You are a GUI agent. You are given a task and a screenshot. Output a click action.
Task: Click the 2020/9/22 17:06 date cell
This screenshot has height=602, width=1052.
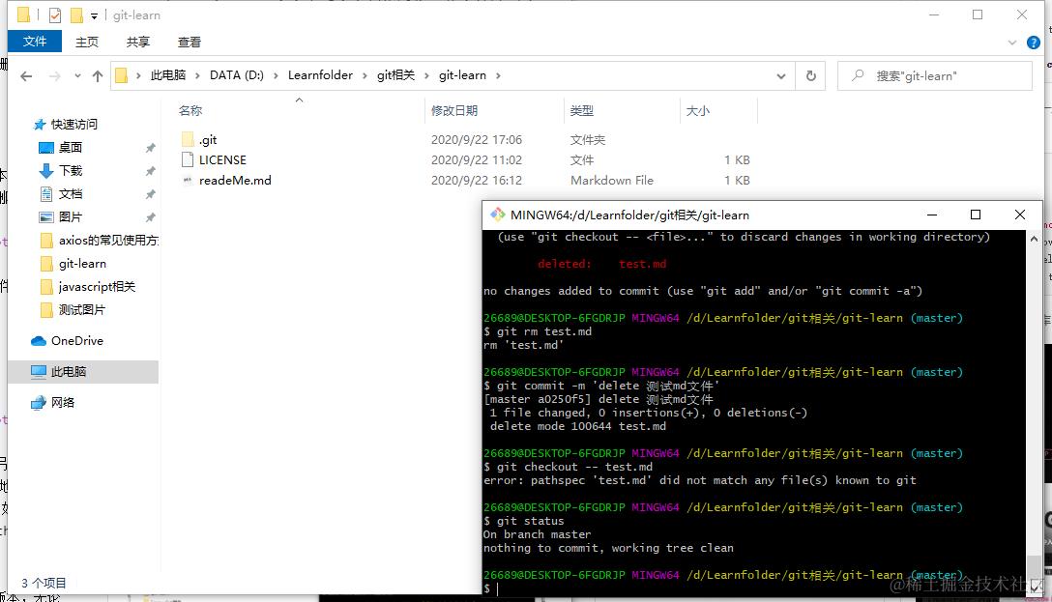click(x=477, y=139)
